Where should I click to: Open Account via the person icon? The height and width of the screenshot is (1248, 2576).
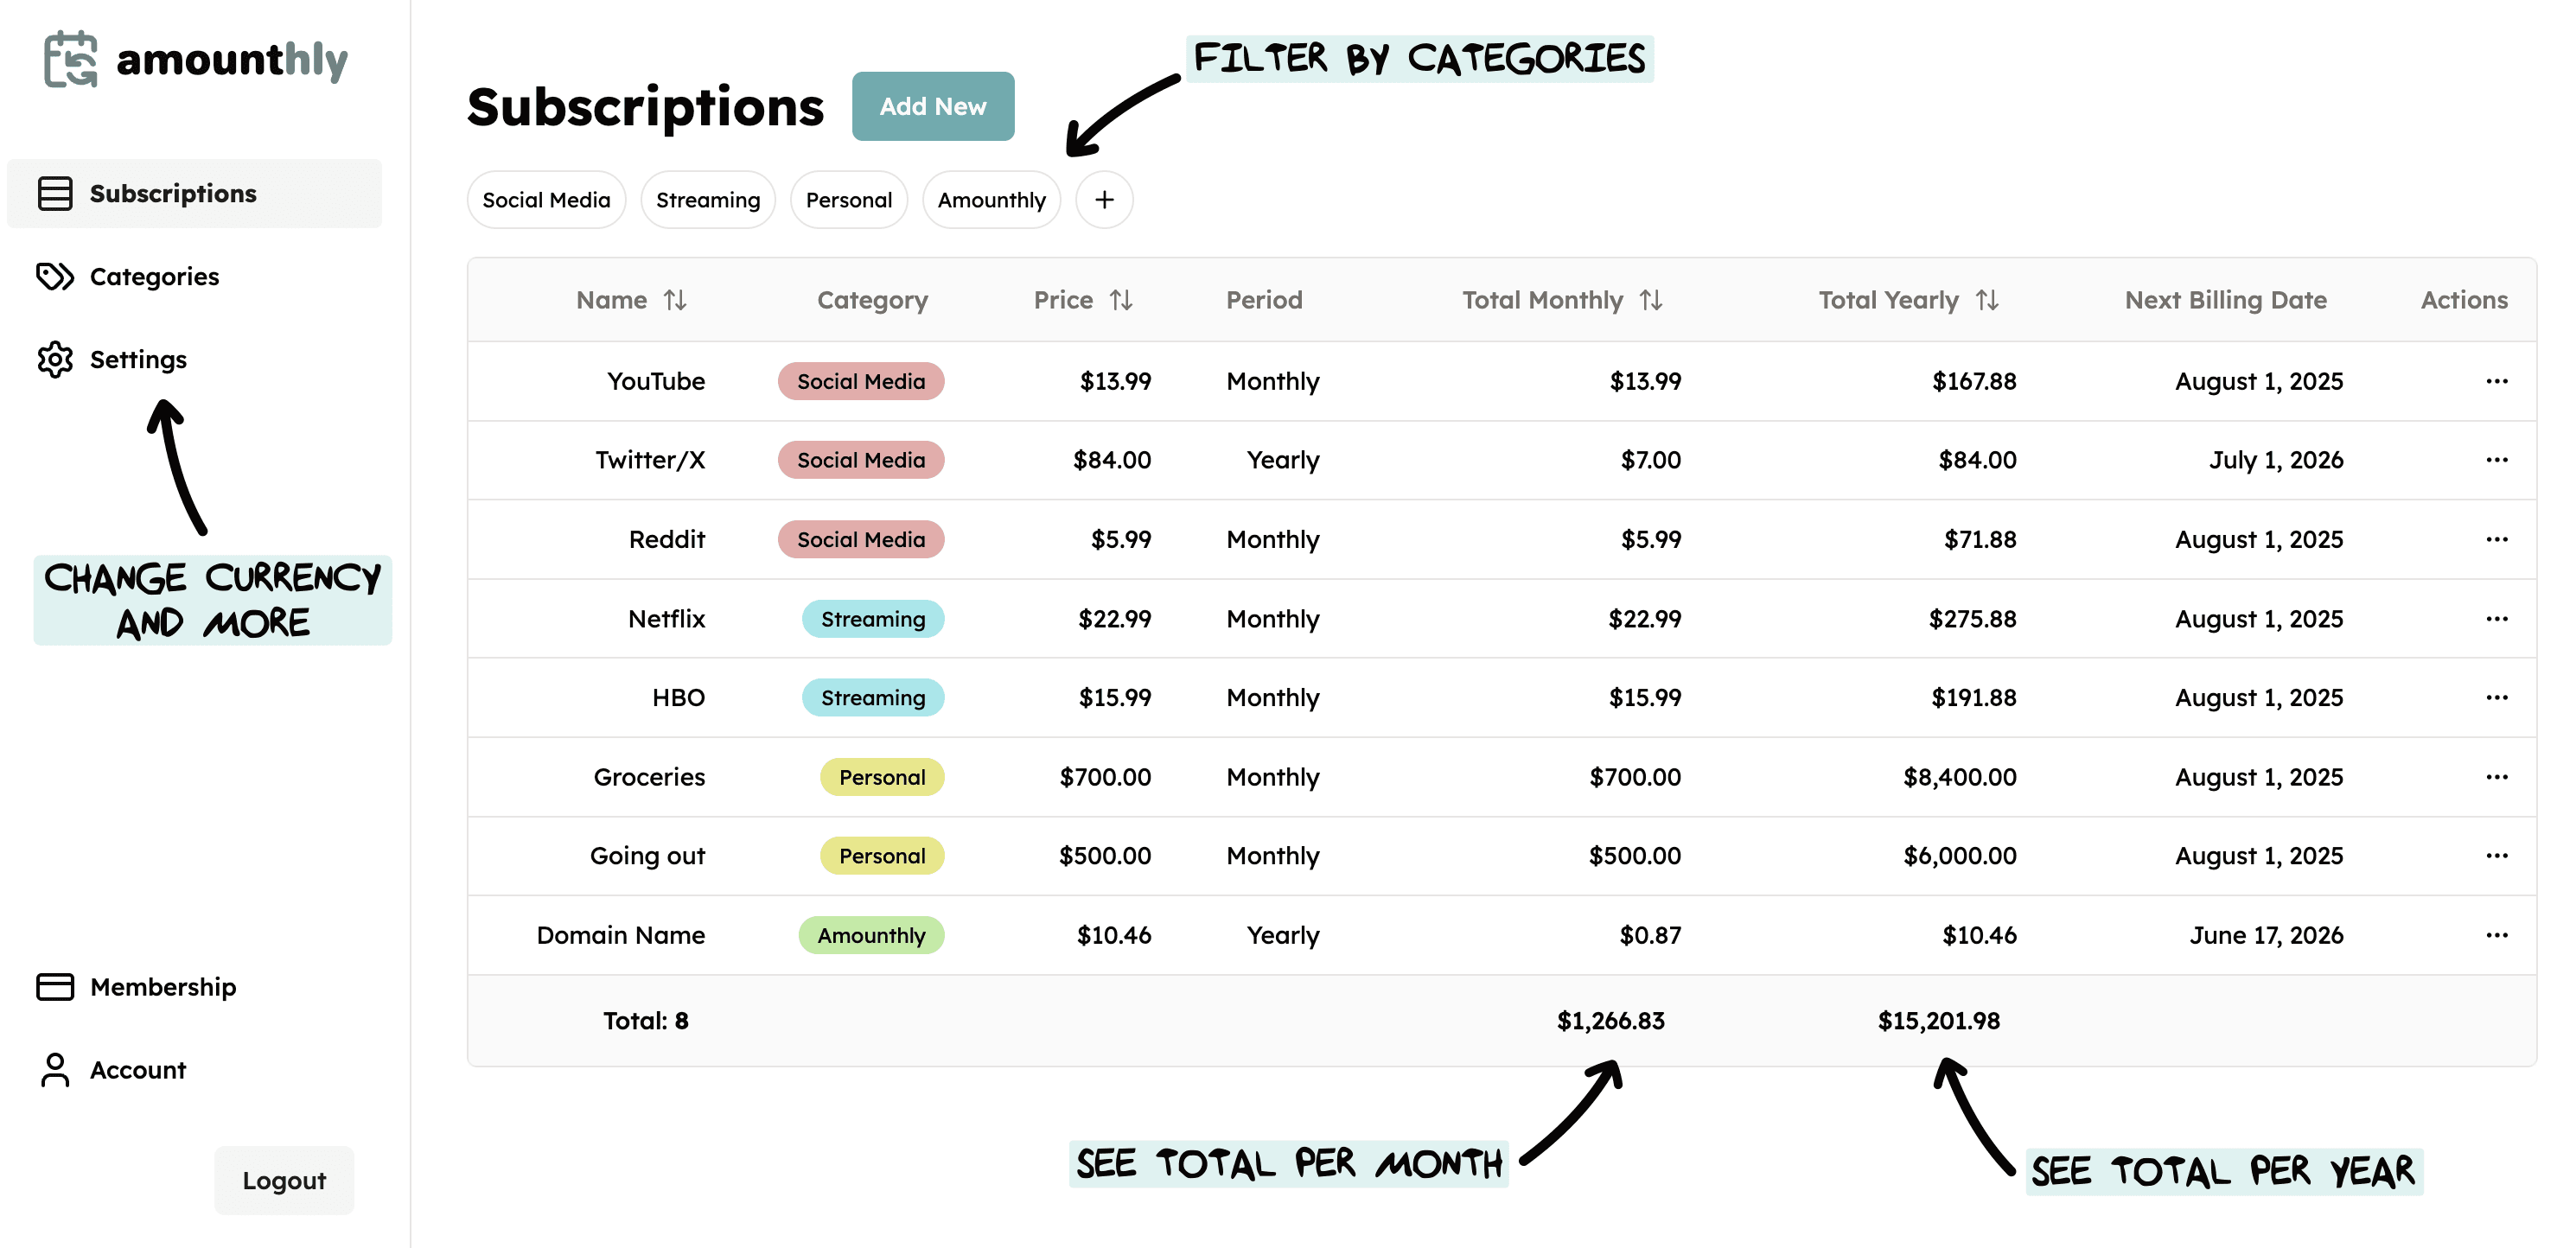tap(55, 1069)
